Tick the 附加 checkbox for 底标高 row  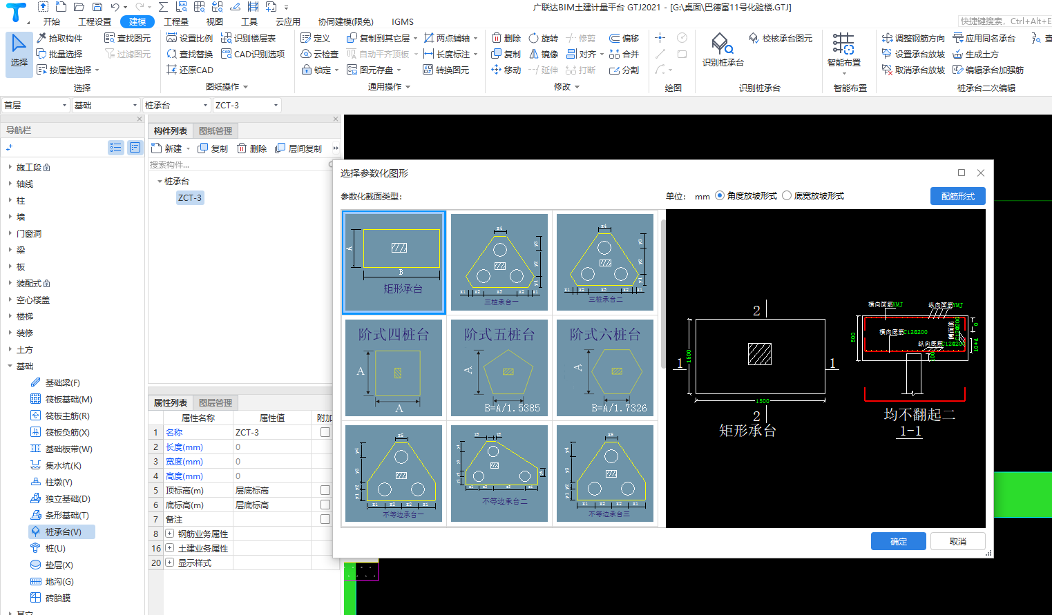325,505
